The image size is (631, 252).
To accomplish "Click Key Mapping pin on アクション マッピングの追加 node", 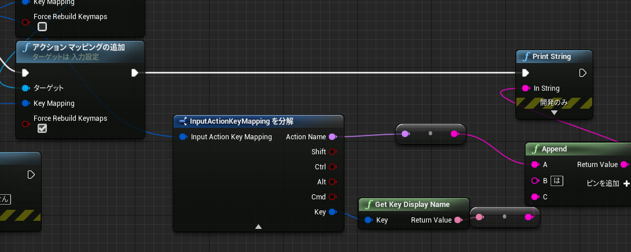I will pyautogui.click(x=25, y=103).
